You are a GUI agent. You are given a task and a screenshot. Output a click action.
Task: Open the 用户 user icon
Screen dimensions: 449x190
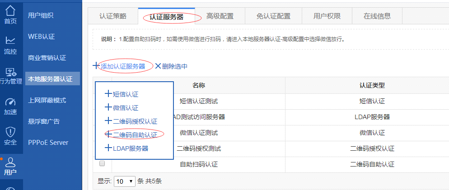click(x=10, y=162)
